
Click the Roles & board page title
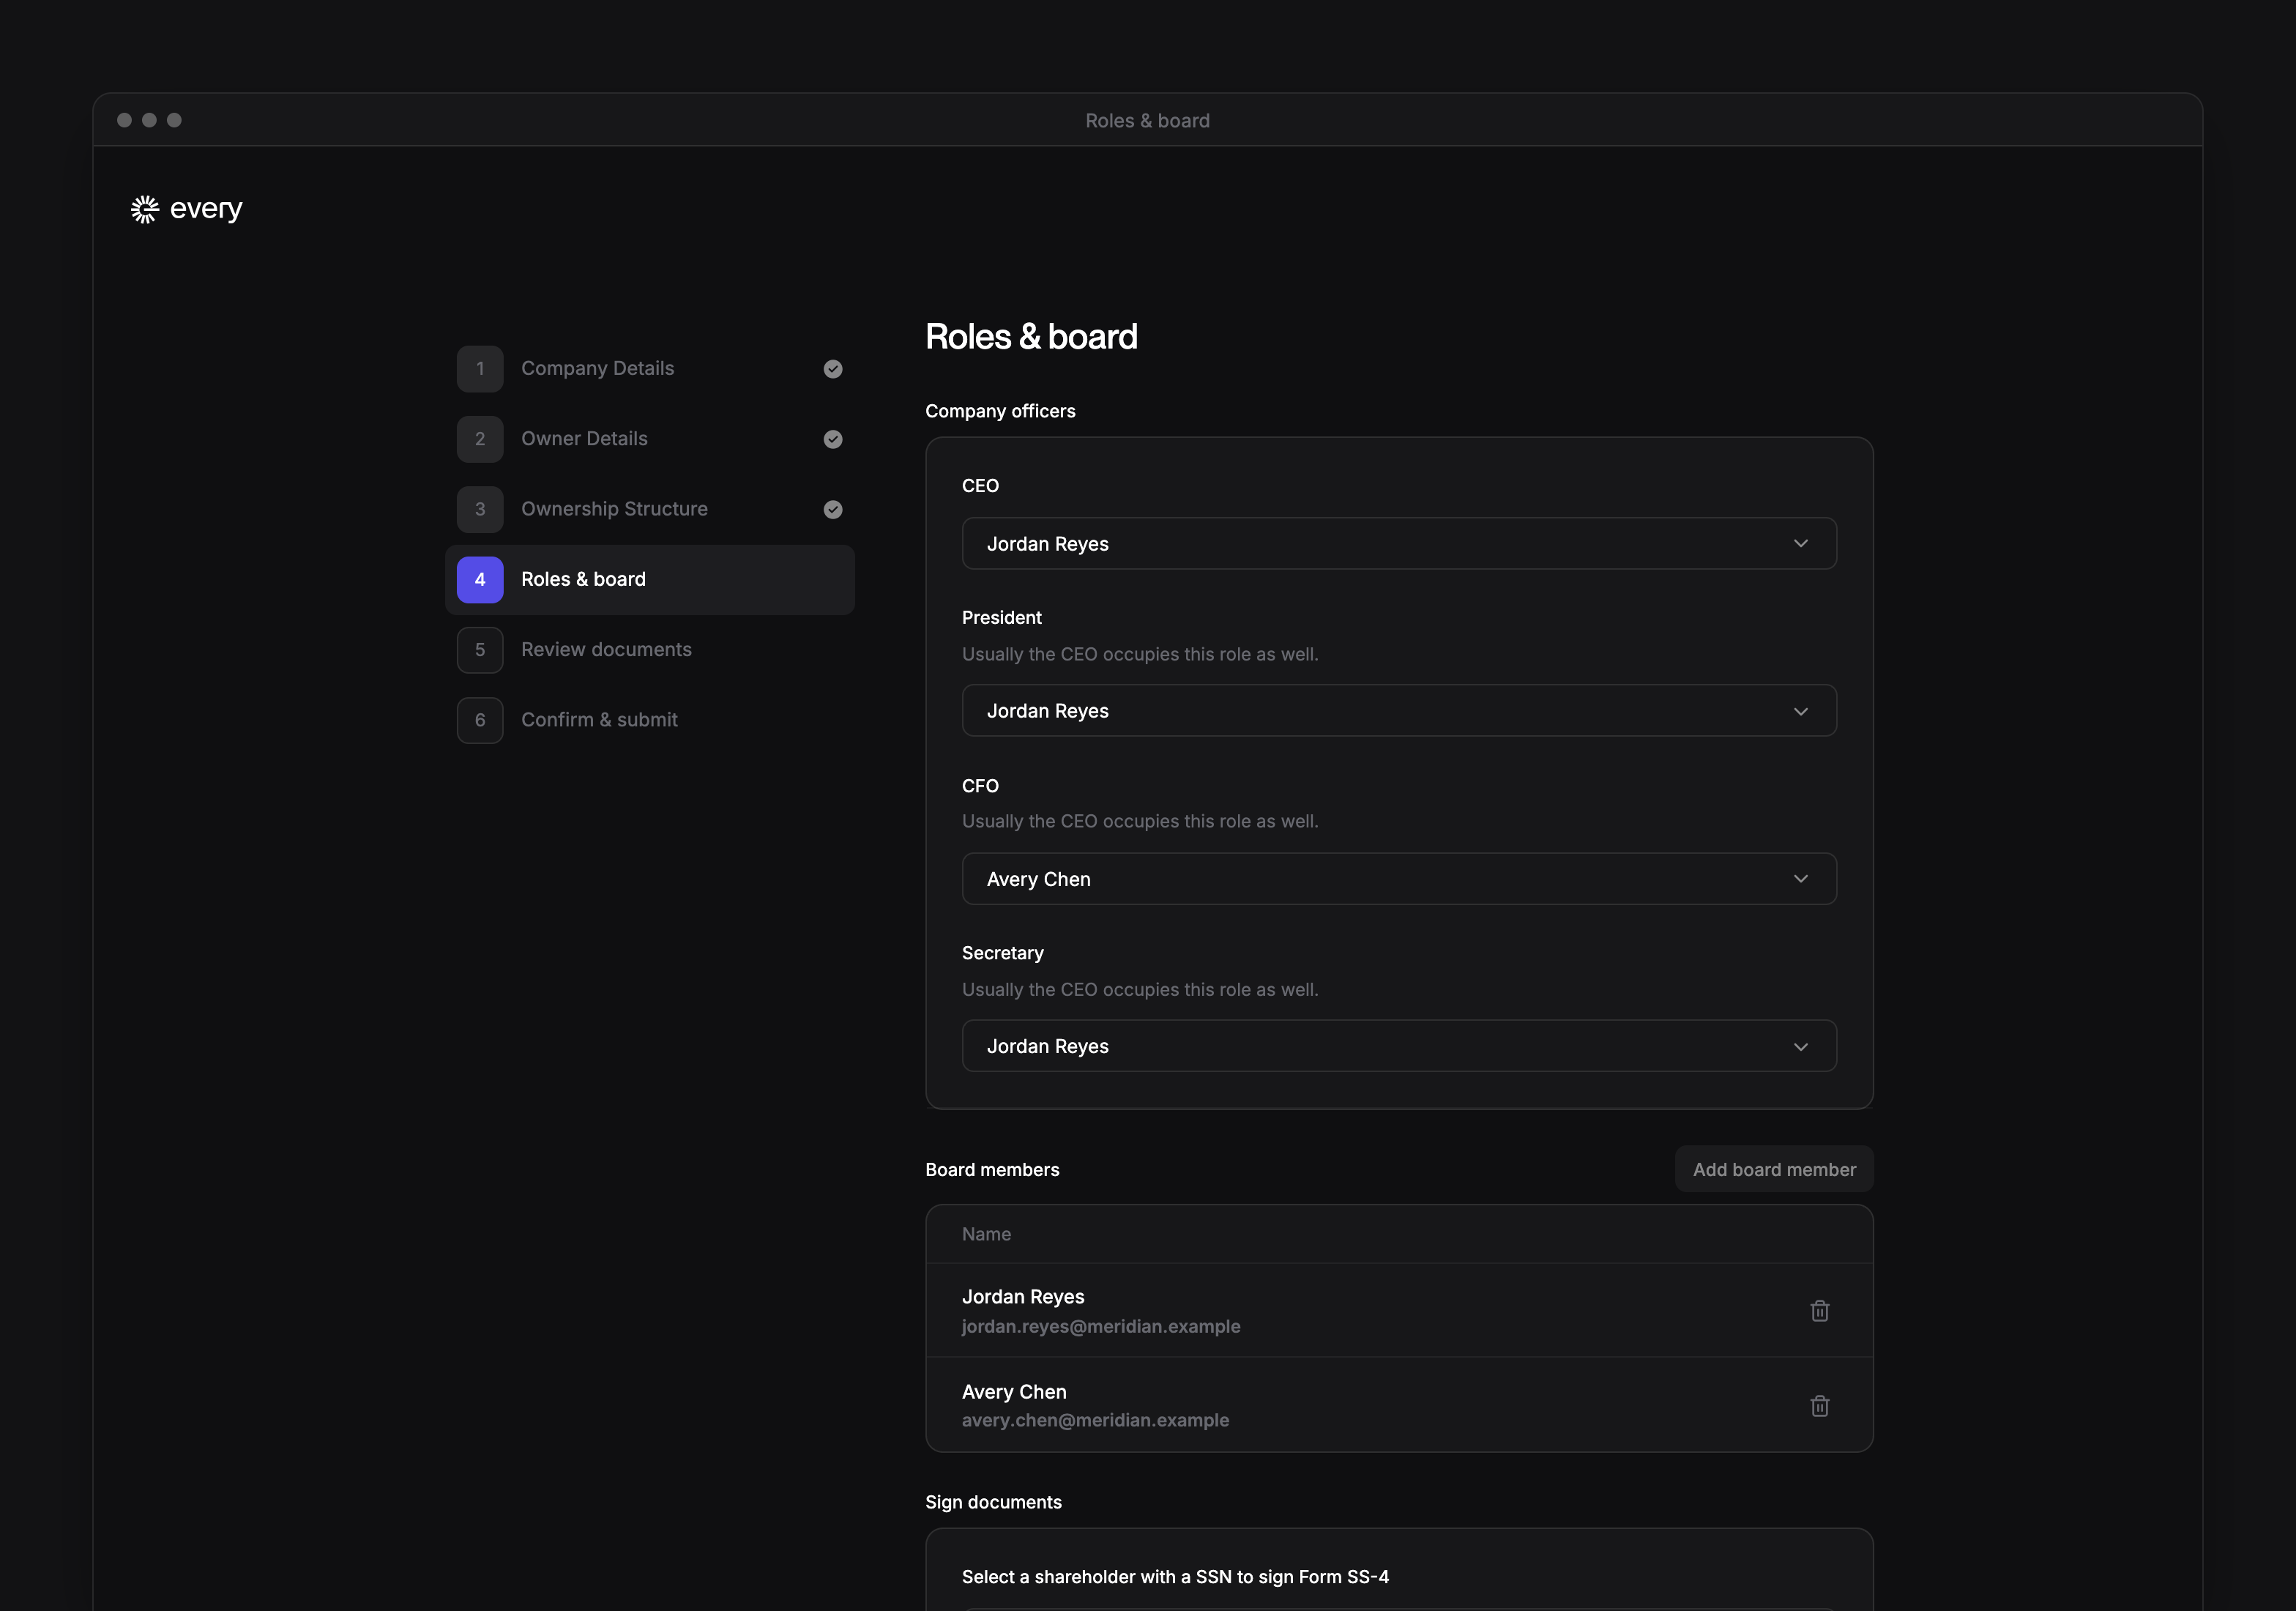(x=1031, y=337)
